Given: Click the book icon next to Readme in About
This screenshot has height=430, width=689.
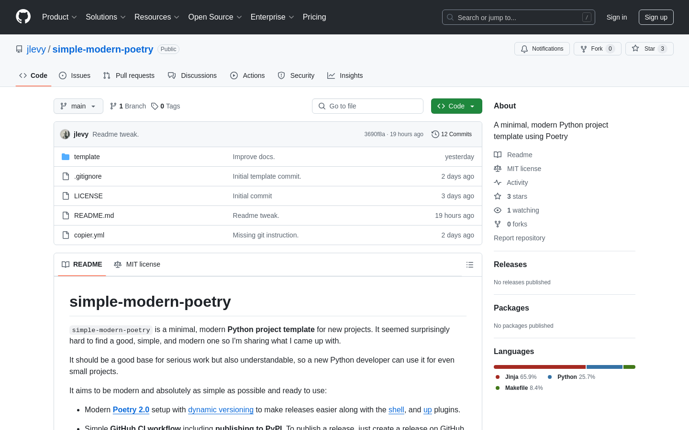Looking at the screenshot, I should point(498,155).
